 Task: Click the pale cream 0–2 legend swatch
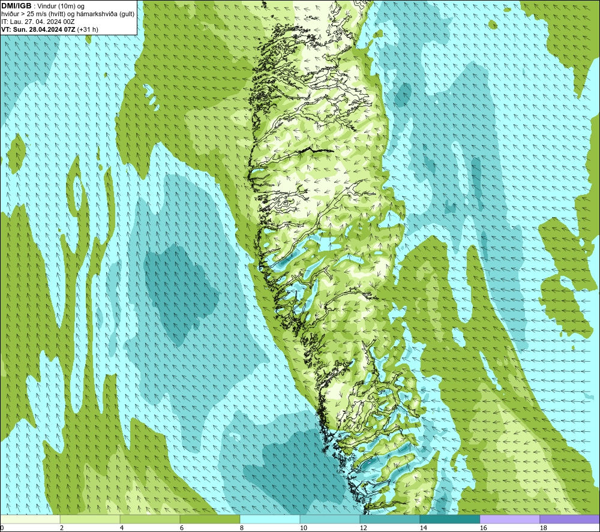(30, 519)
